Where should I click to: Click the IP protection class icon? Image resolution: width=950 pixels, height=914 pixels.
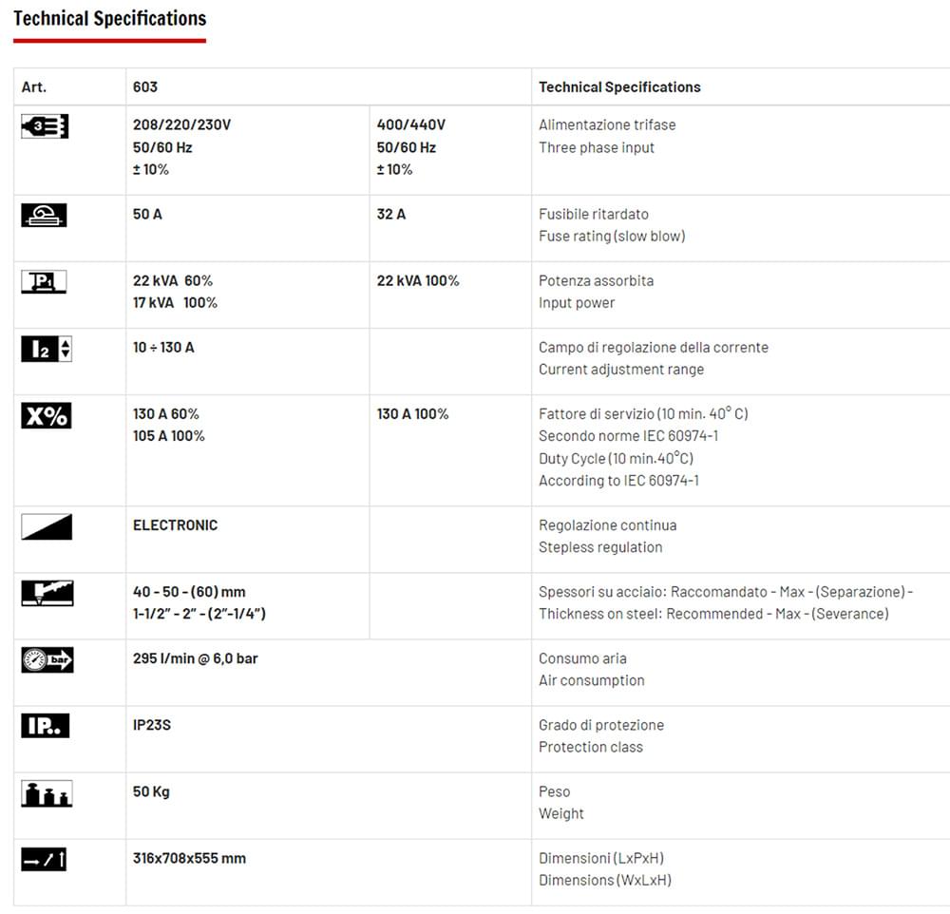pyautogui.click(x=46, y=726)
